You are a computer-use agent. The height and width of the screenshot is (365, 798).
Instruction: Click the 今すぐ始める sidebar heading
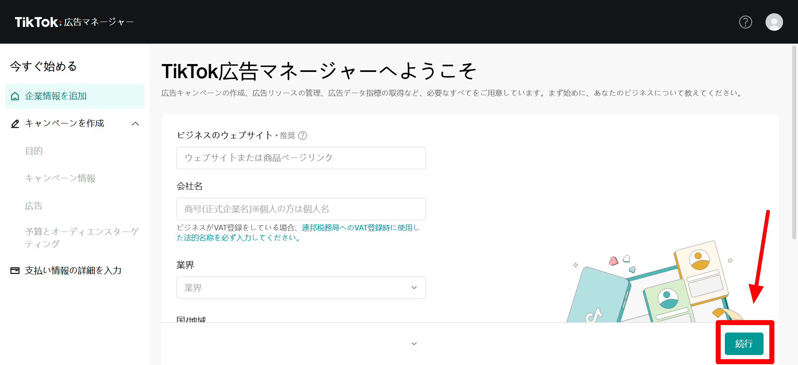click(x=44, y=67)
